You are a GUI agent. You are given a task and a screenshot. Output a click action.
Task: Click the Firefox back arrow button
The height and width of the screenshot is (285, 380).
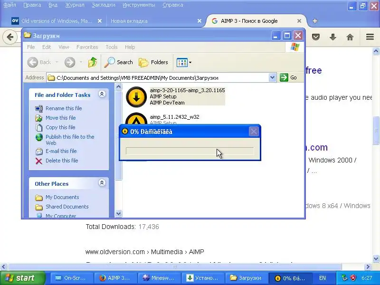click(x=10, y=38)
